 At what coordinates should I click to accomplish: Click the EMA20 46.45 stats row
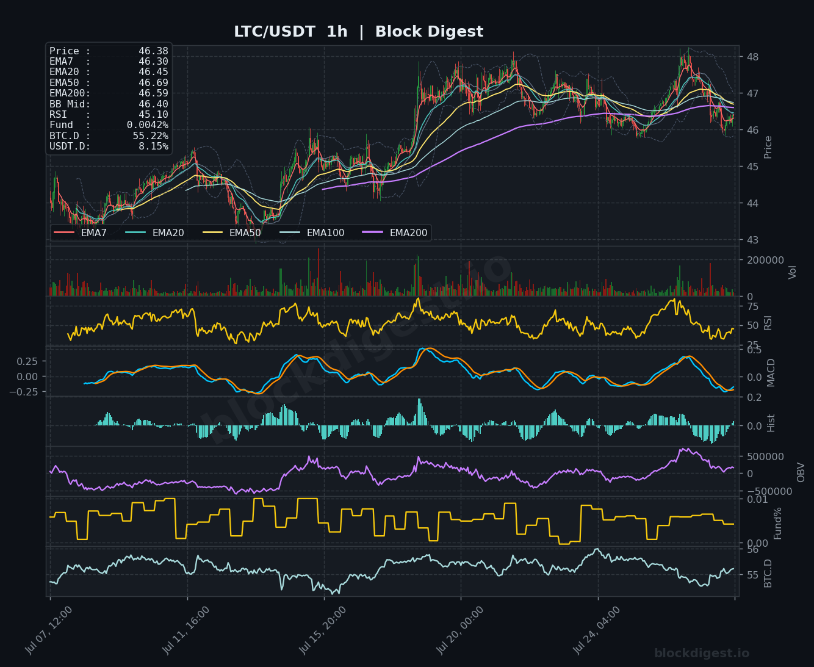tap(109, 72)
